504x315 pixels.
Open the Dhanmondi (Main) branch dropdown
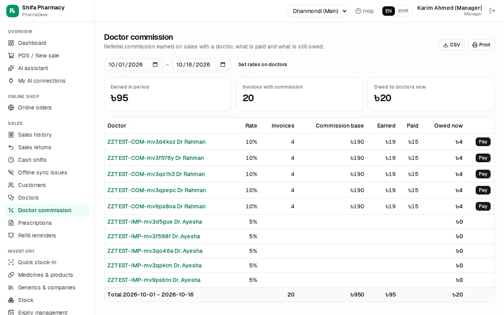318,11
